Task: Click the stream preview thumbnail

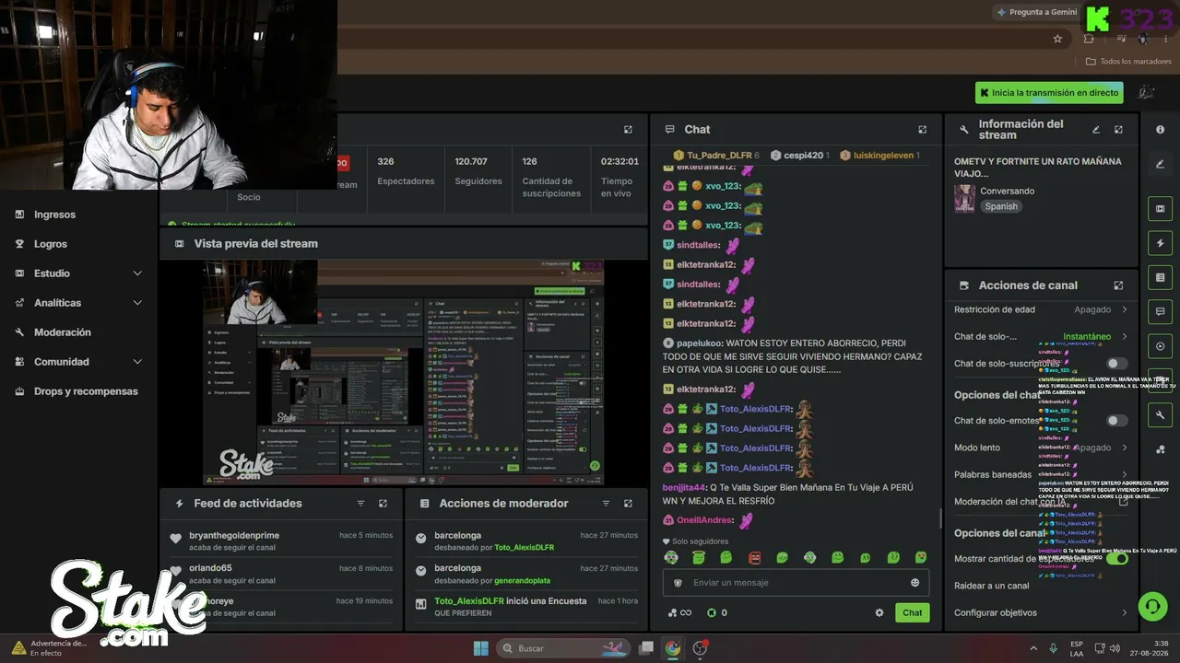Action: pyautogui.click(x=403, y=372)
